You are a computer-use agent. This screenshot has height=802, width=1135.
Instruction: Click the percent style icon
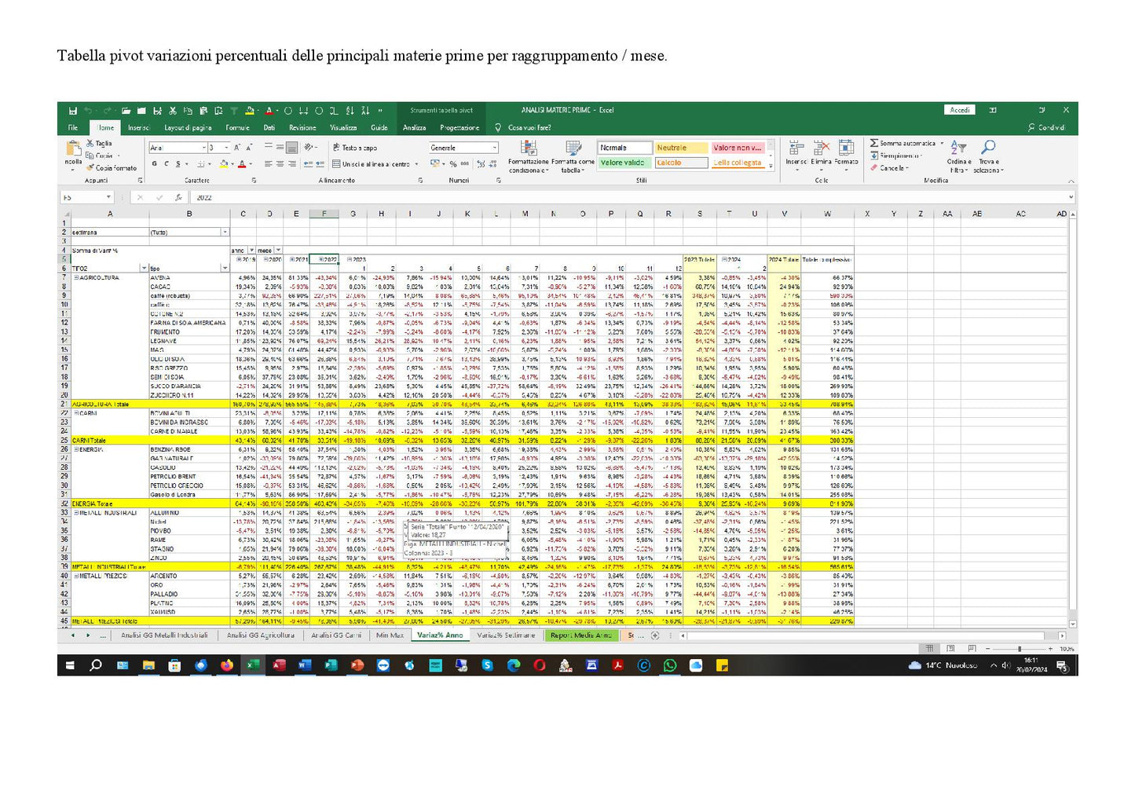pyautogui.click(x=453, y=164)
